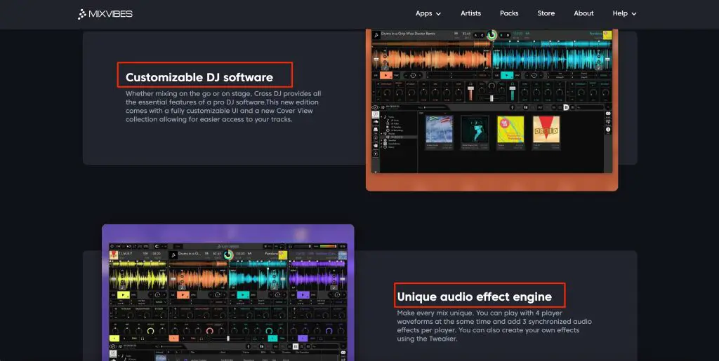Click the paragraph starting 'Whether mixing on the go'
The image size is (719, 361).
[223, 106]
